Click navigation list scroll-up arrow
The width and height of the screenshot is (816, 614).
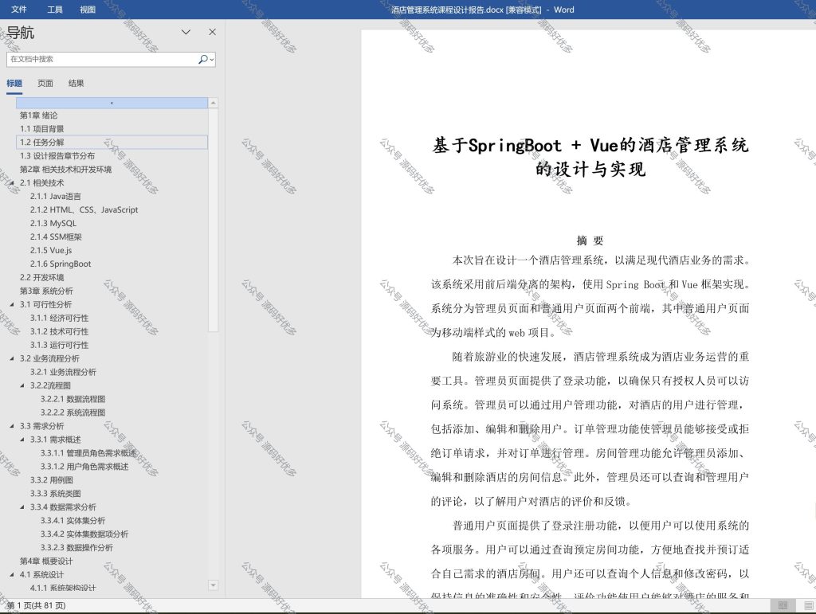click(x=213, y=103)
